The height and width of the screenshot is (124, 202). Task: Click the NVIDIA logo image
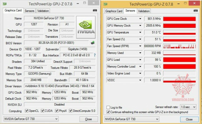click(x=86, y=27)
